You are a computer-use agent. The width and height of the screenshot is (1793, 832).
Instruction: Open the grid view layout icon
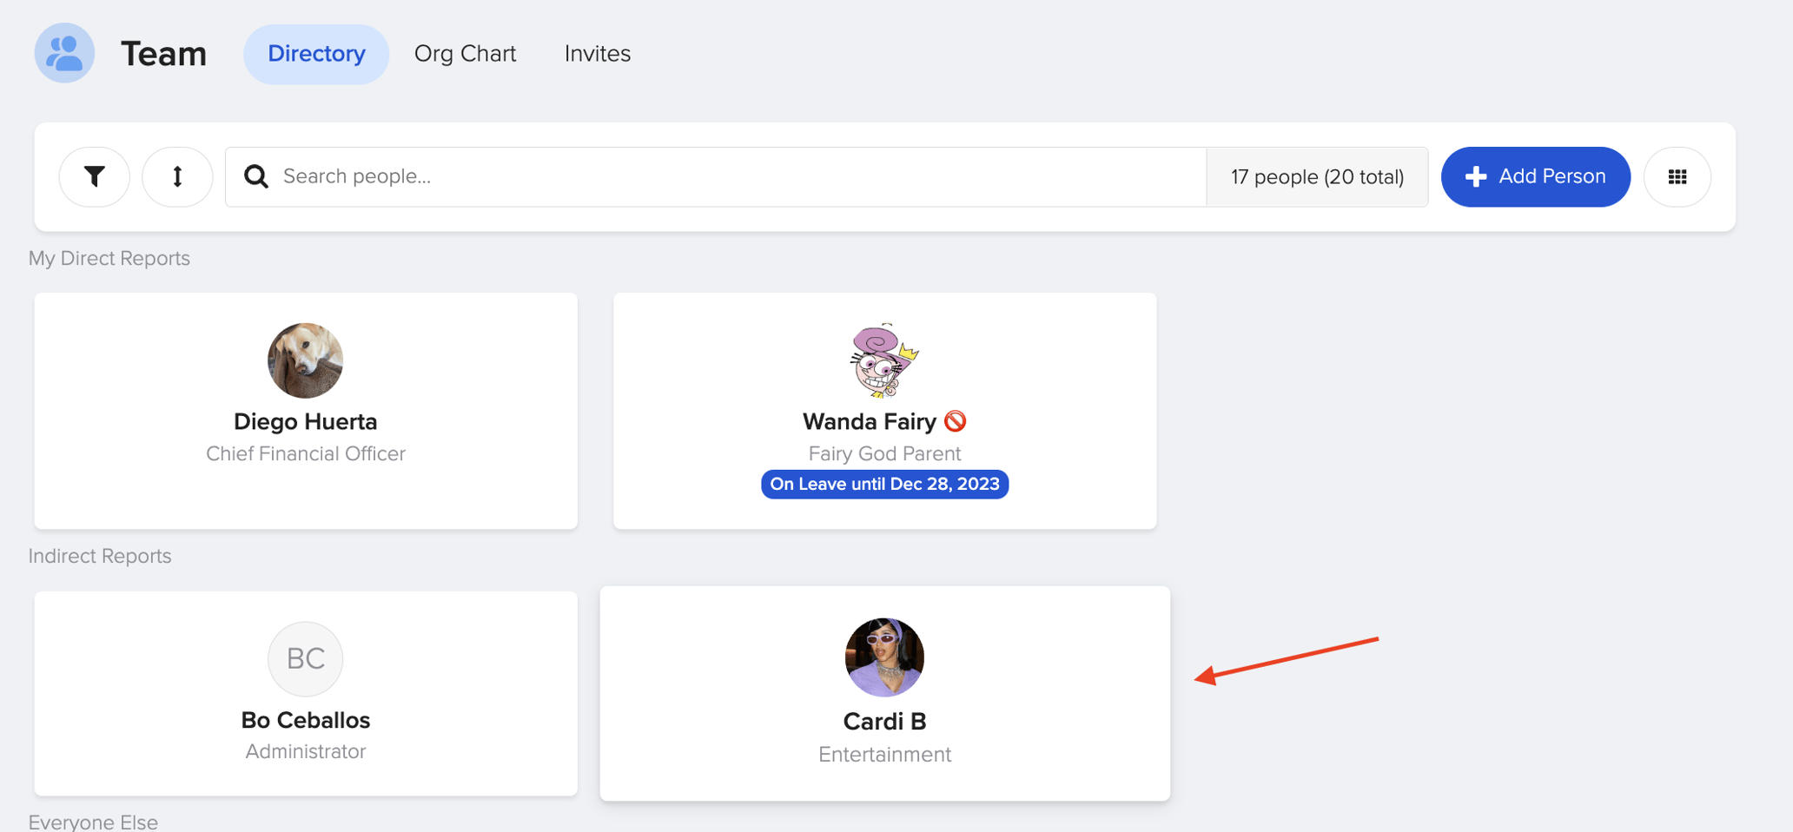point(1677,176)
